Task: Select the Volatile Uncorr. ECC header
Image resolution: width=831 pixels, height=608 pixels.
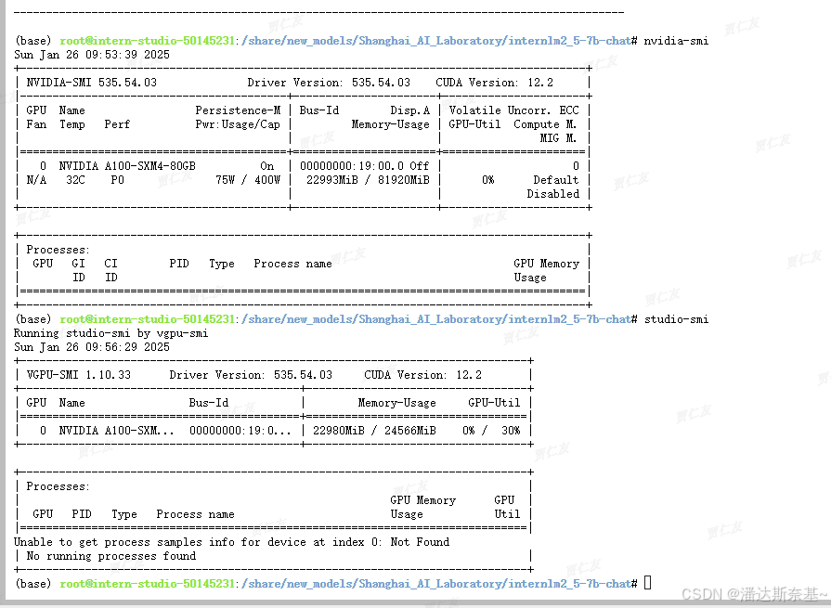Action: [x=514, y=110]
